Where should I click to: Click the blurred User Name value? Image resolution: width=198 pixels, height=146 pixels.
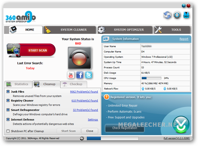[x=147, y=46]
